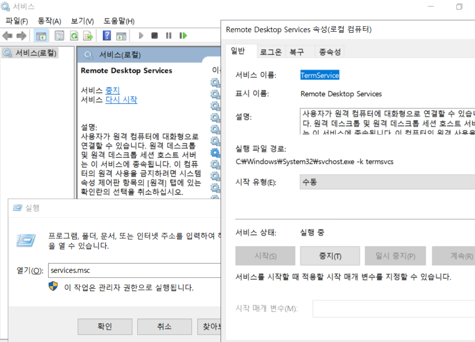Click the highlighted TermService name

pos(320,75)
